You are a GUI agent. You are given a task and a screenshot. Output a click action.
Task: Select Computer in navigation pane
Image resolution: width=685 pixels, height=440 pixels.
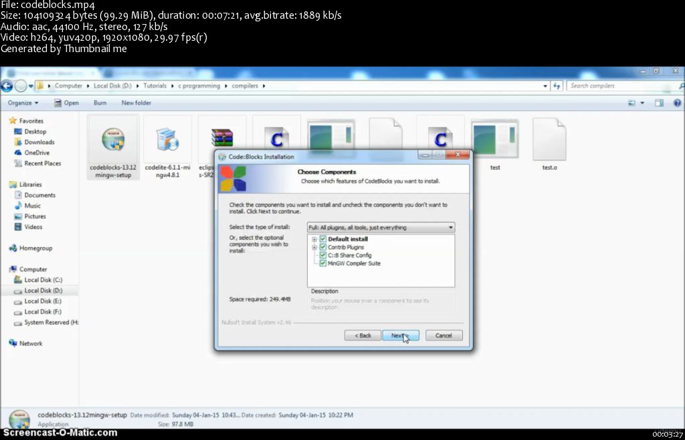pos(28,270)
